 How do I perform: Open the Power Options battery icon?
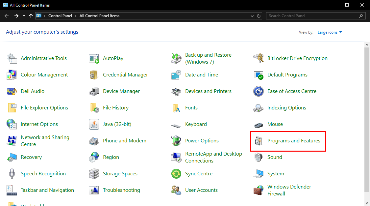click(x=176, y=141)
